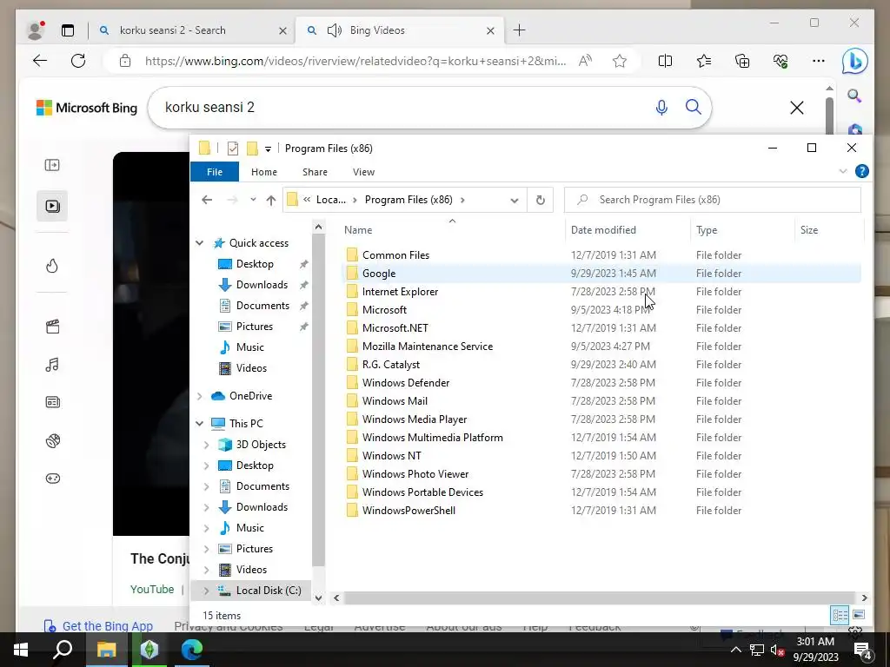Click Bing videos movies clapperboard icon
890x667 pixels.
(x=52, y=327)
